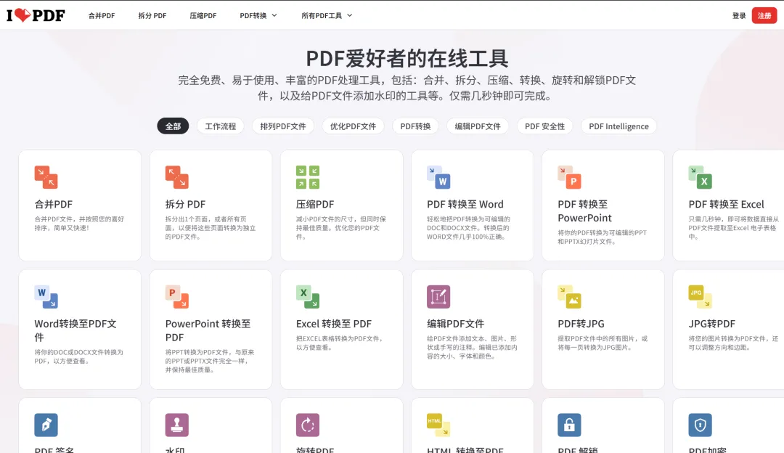Open the 压缩PDF card title
Image resolution: width=784 pixels, height=453 pixels.
tap(315, 204)
